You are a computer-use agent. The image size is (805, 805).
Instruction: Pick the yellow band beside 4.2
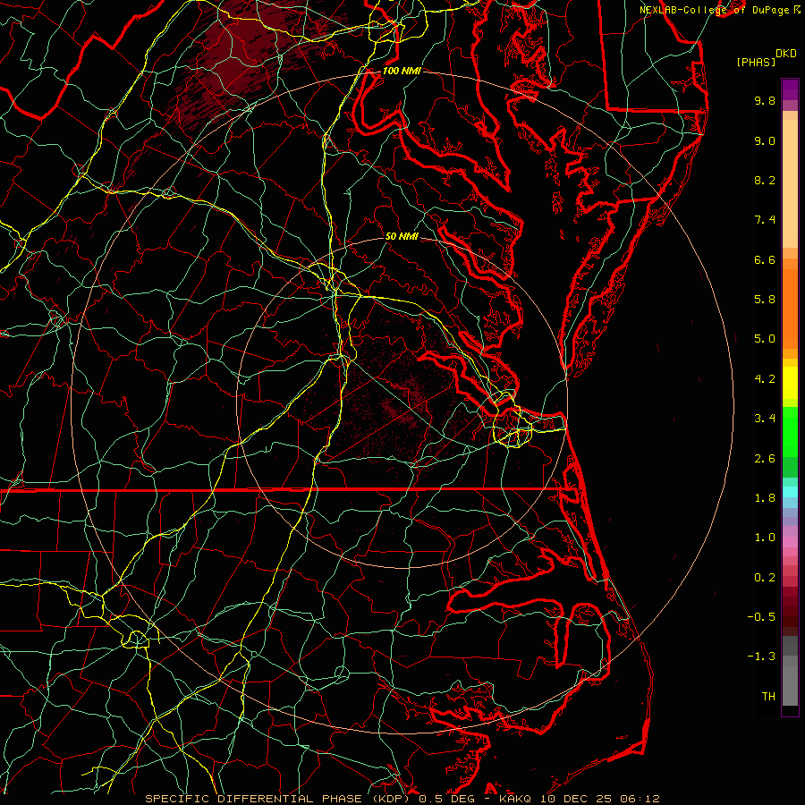pos(790,383)
